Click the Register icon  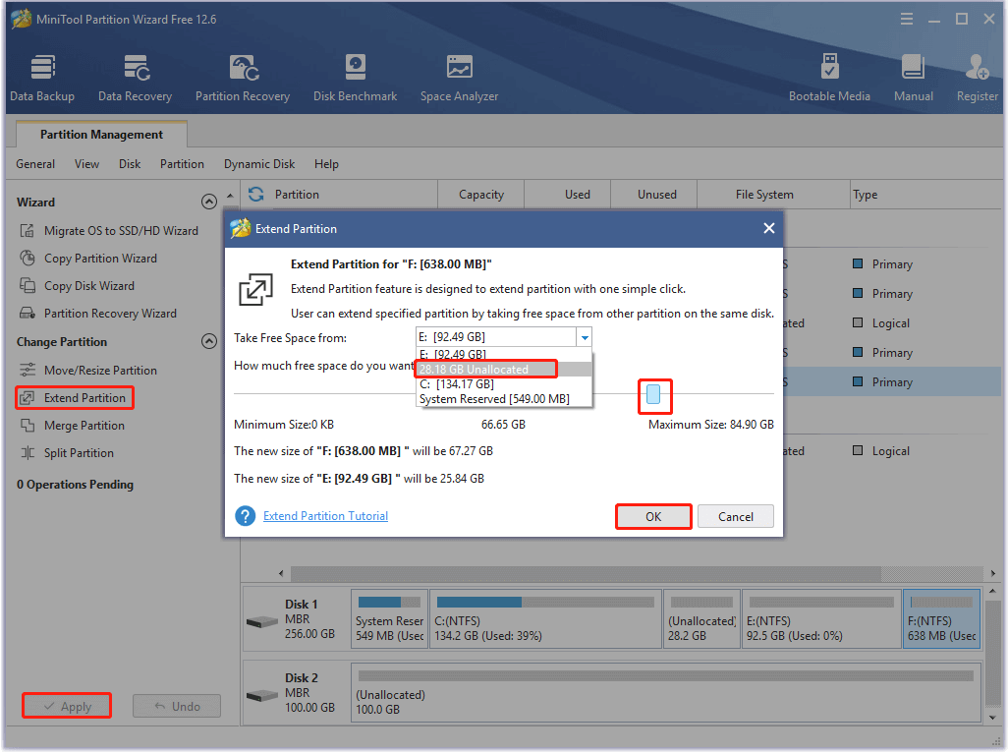coord(977,78)
